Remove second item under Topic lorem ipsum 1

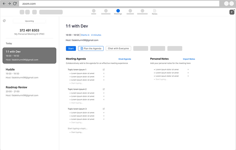(x=104, y=77)
